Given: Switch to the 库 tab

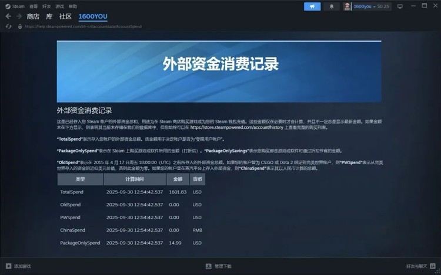Looking at the screenshot, I should click(49, 16).
